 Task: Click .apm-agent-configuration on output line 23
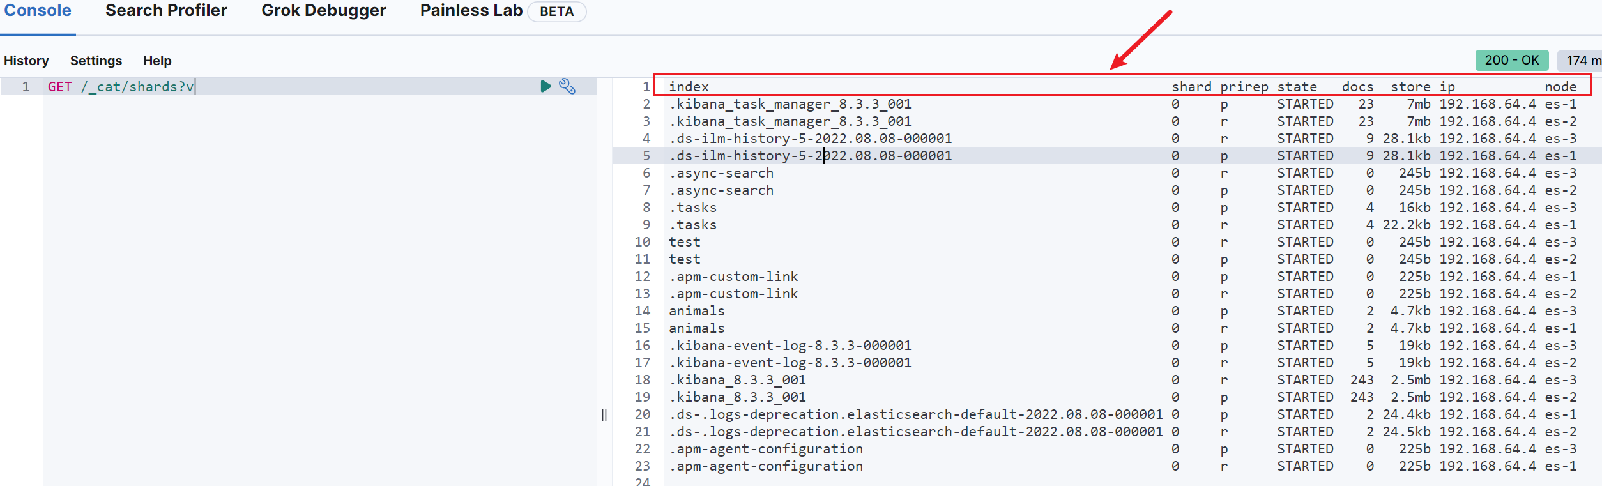coord(766,466)
